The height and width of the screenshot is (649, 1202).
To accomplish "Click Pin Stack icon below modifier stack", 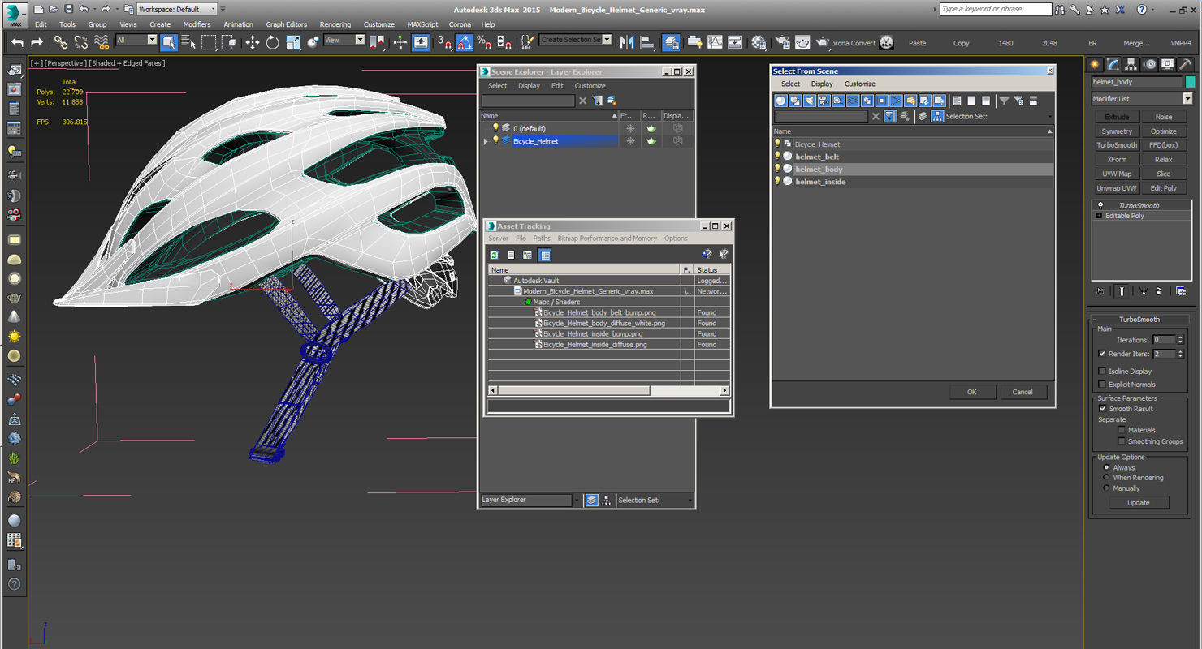I will pos(1100,290).
